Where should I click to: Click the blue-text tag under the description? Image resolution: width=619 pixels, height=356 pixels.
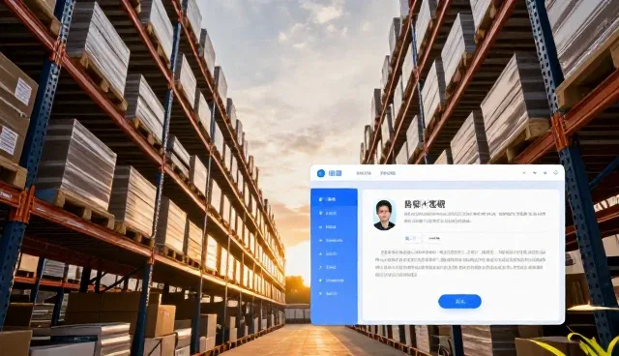point(412,238)
